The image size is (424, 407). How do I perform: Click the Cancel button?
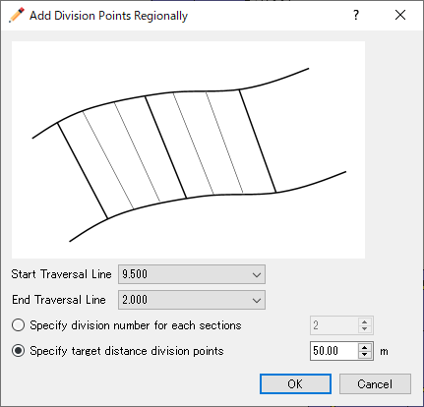click(x=375, y=383)
